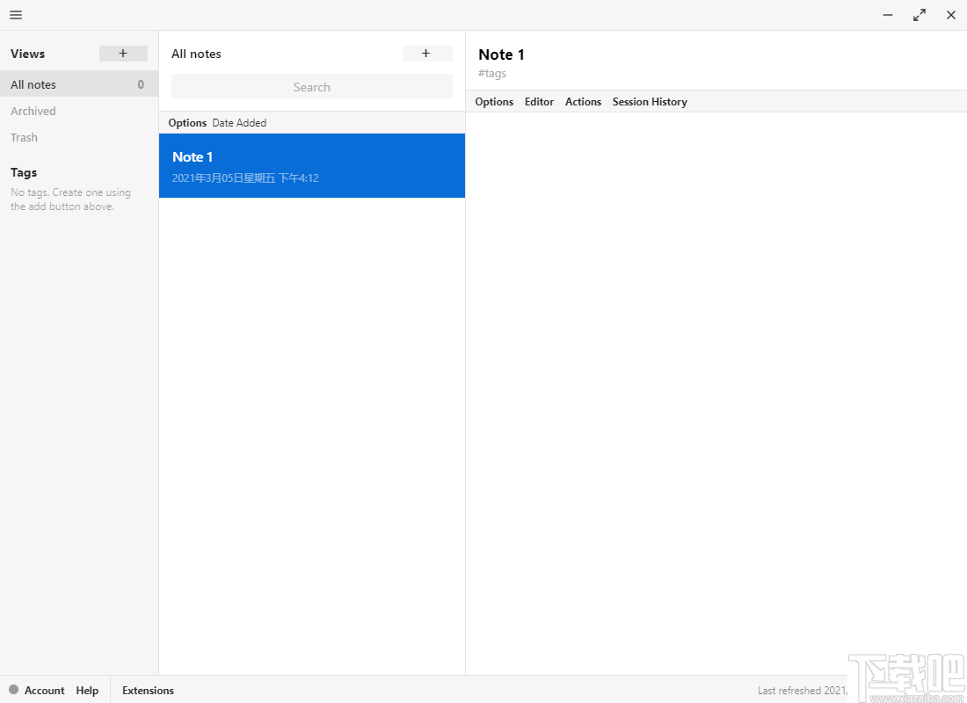Edit the Note 1 title field
This screenshot has width=967, height=703.
[501, 54]
